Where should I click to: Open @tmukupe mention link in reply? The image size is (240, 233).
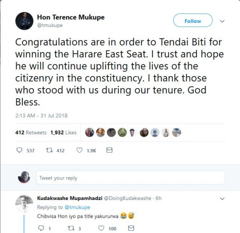coord(77,207)
